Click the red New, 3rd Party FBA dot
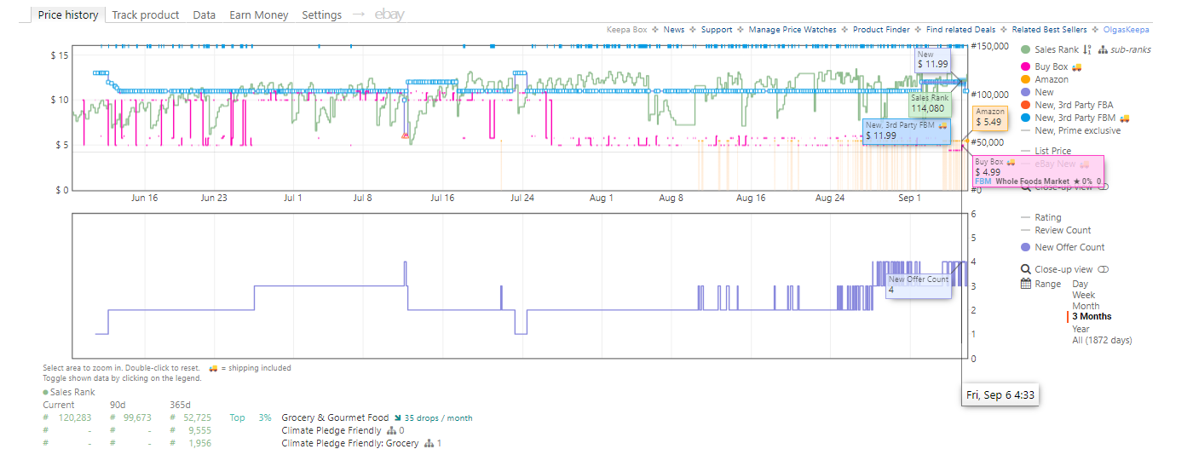 pos(1025,105)
